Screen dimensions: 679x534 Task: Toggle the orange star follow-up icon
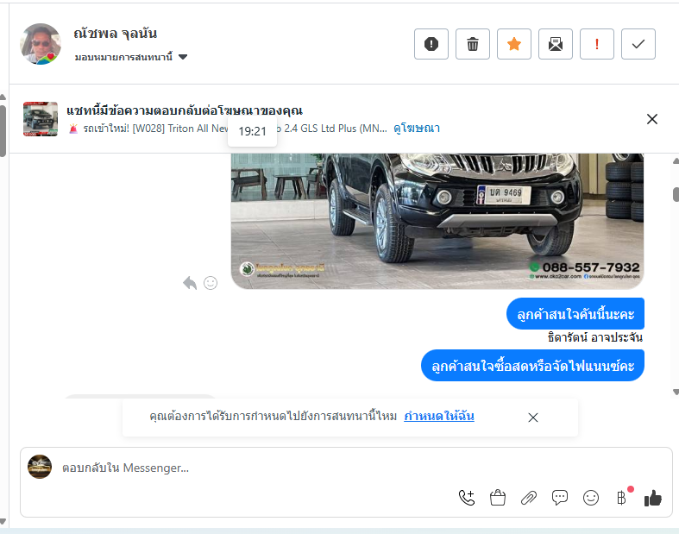(514, 44)
